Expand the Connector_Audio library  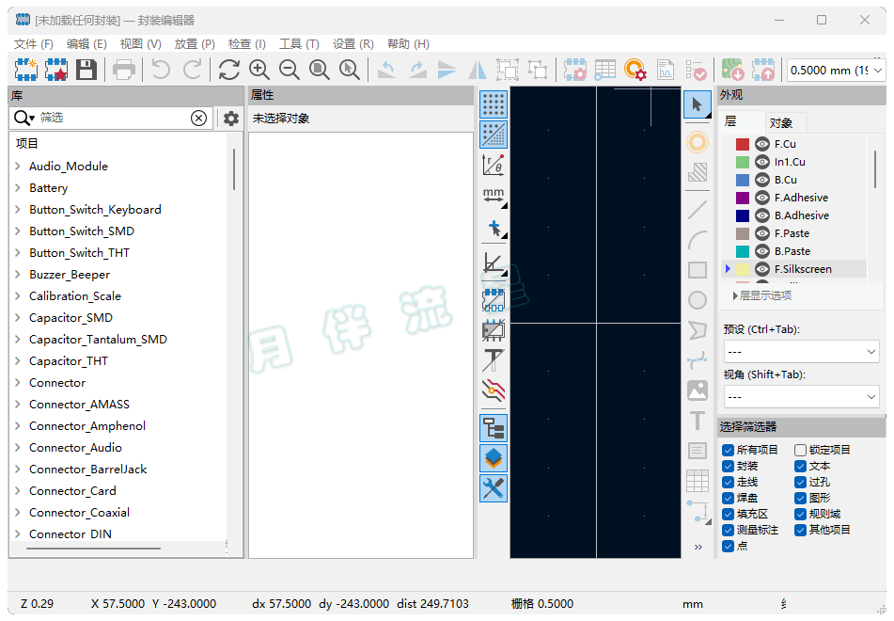[18, 448]
